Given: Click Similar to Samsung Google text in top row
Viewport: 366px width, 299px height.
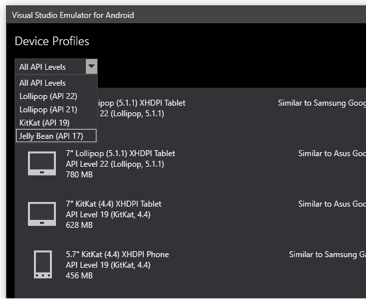Looking at the screenshot, I should click(x=322, y=103).
